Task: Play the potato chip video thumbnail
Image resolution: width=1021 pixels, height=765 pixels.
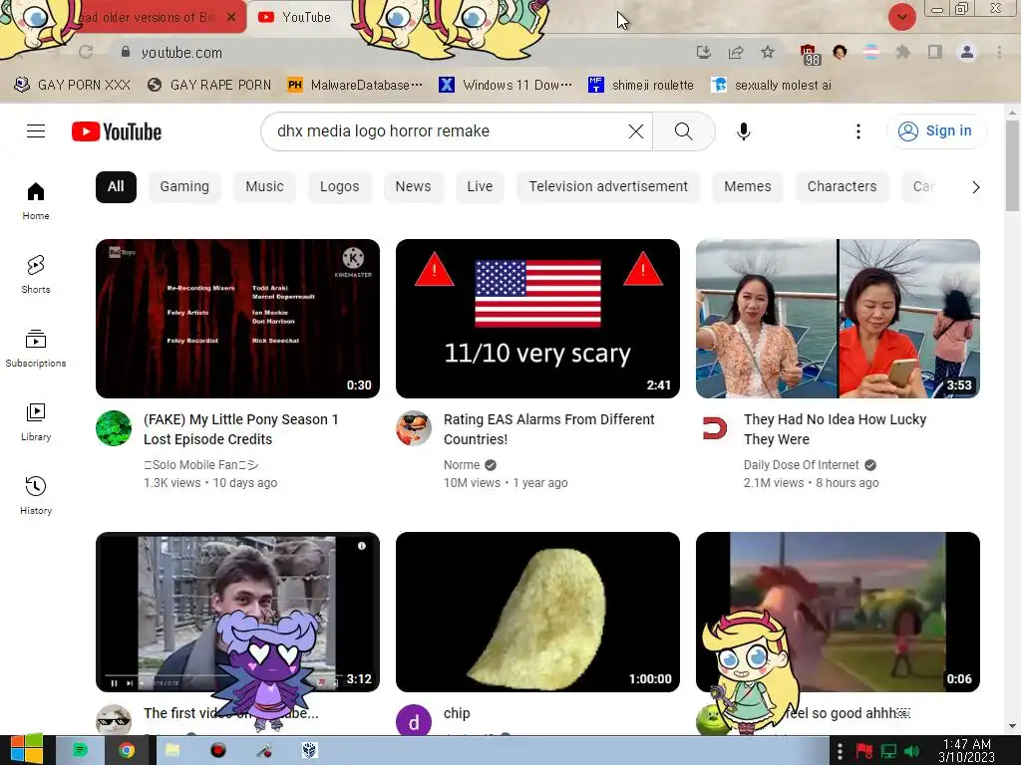Action: [537, 613]
